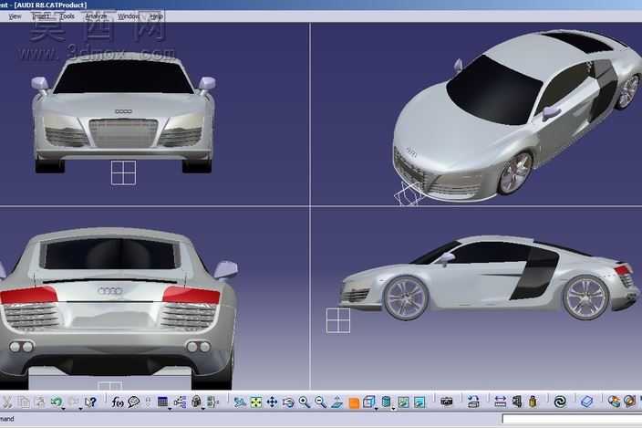The height and width of the screenshot is (428, 642).
Task: Click the camera Capture icon
Action: (447, 402)
